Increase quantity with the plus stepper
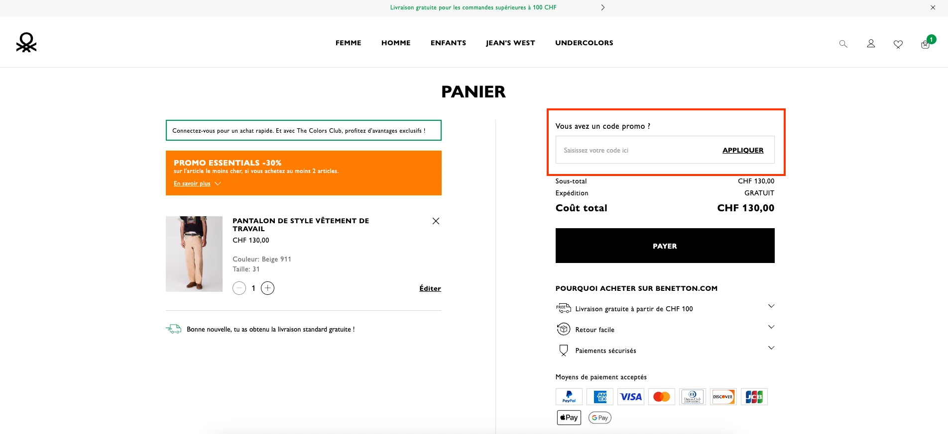This screenshot has width=948, height=434. pyautogui.click(x=267, y=288)
